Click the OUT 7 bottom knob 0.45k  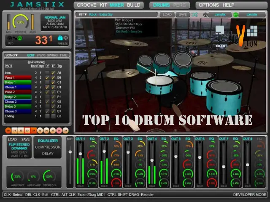(235, 183)
